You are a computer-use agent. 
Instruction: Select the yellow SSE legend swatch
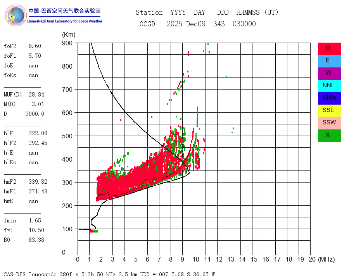(329, 111)
